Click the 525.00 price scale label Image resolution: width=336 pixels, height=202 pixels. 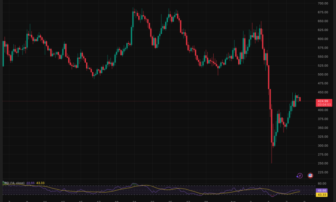coord(323,65)
